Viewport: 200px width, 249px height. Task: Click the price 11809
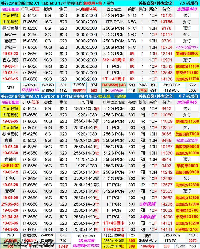tap(166, 121)
